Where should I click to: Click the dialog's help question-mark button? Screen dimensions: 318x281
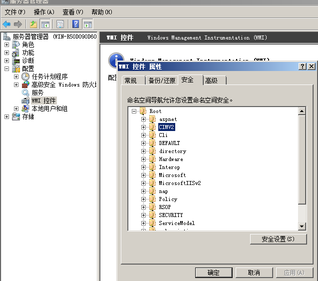(x=303, y=66)
